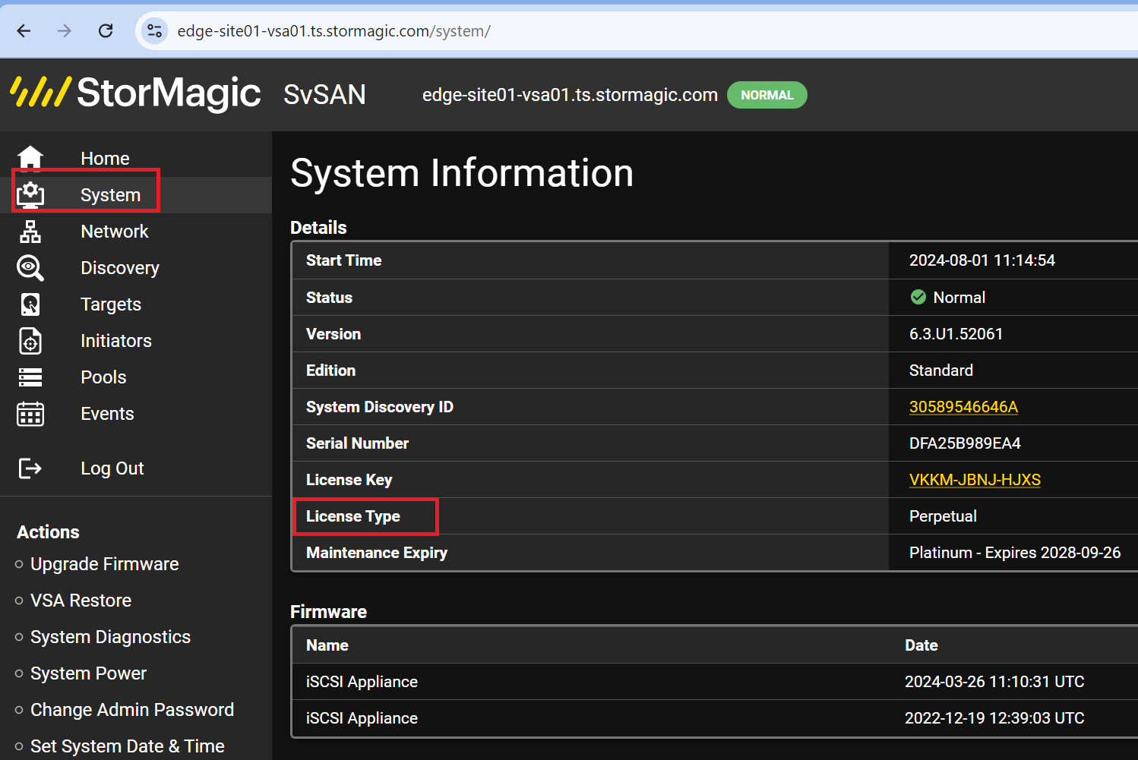Click the Firmware table Date column header
The height and width of the screenshot is (760, 1138).
pos(921,645)
